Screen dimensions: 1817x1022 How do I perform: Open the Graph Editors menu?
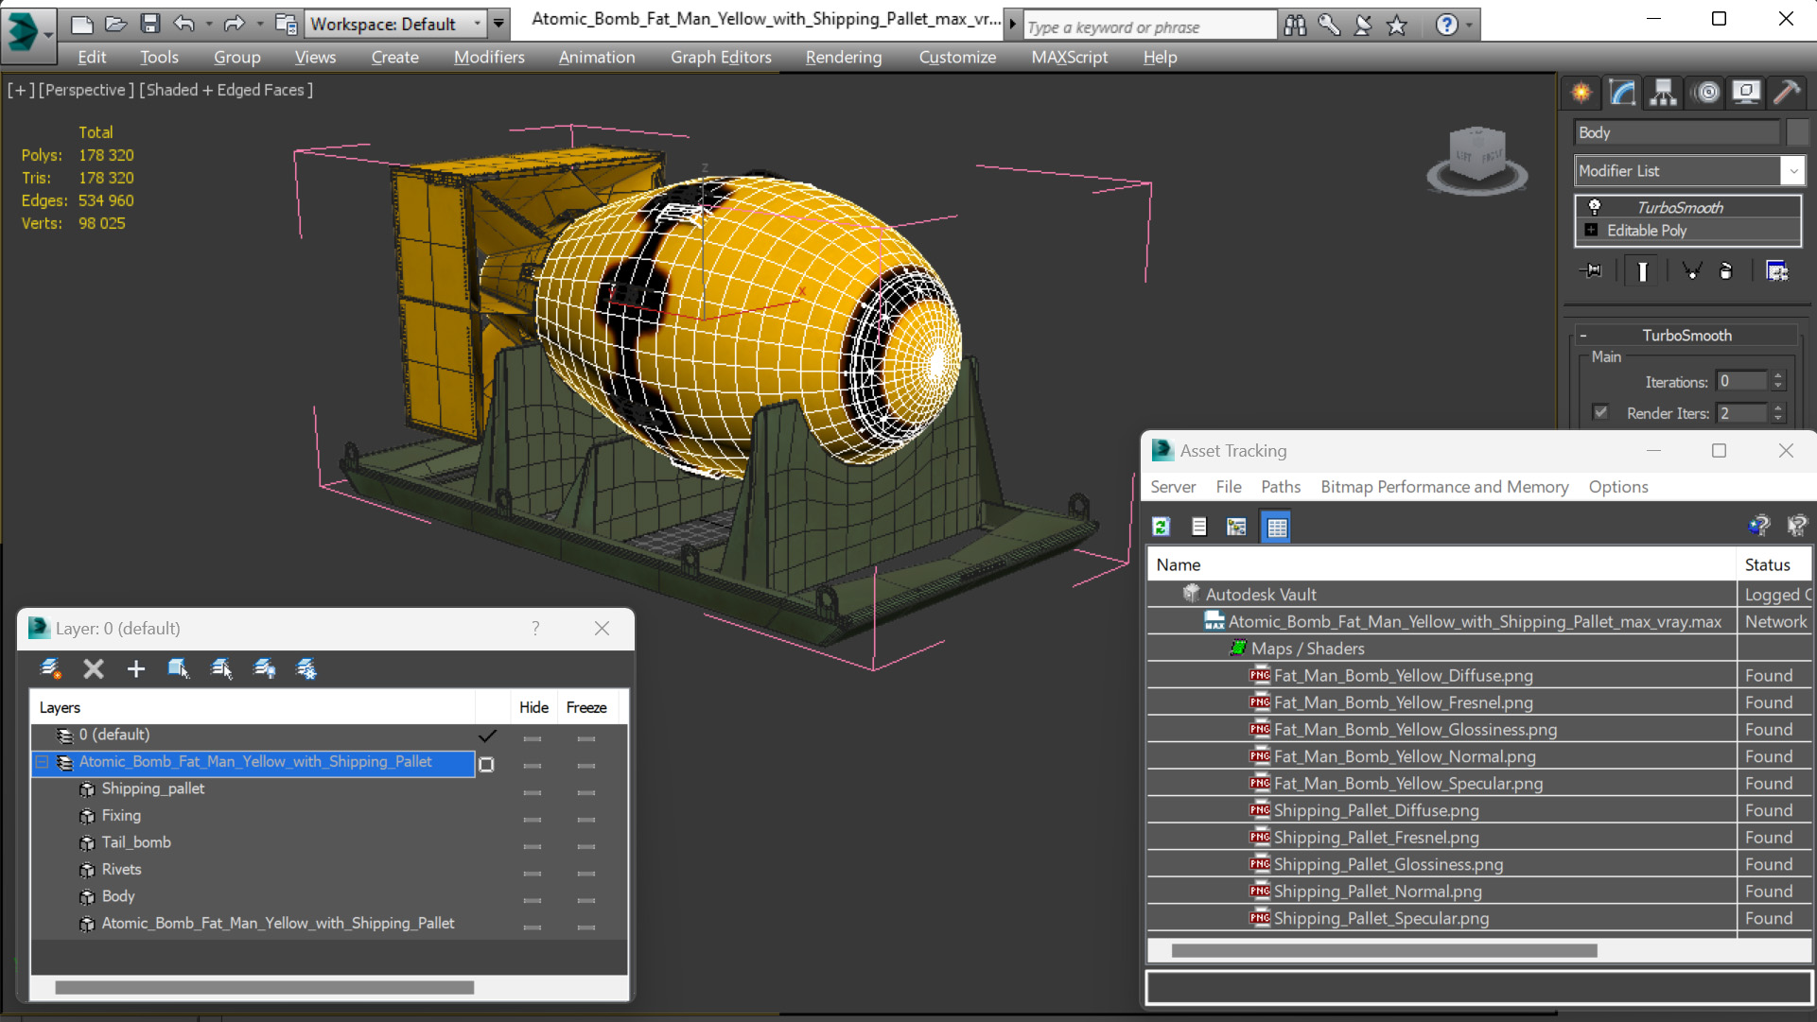tap(721, 57)
